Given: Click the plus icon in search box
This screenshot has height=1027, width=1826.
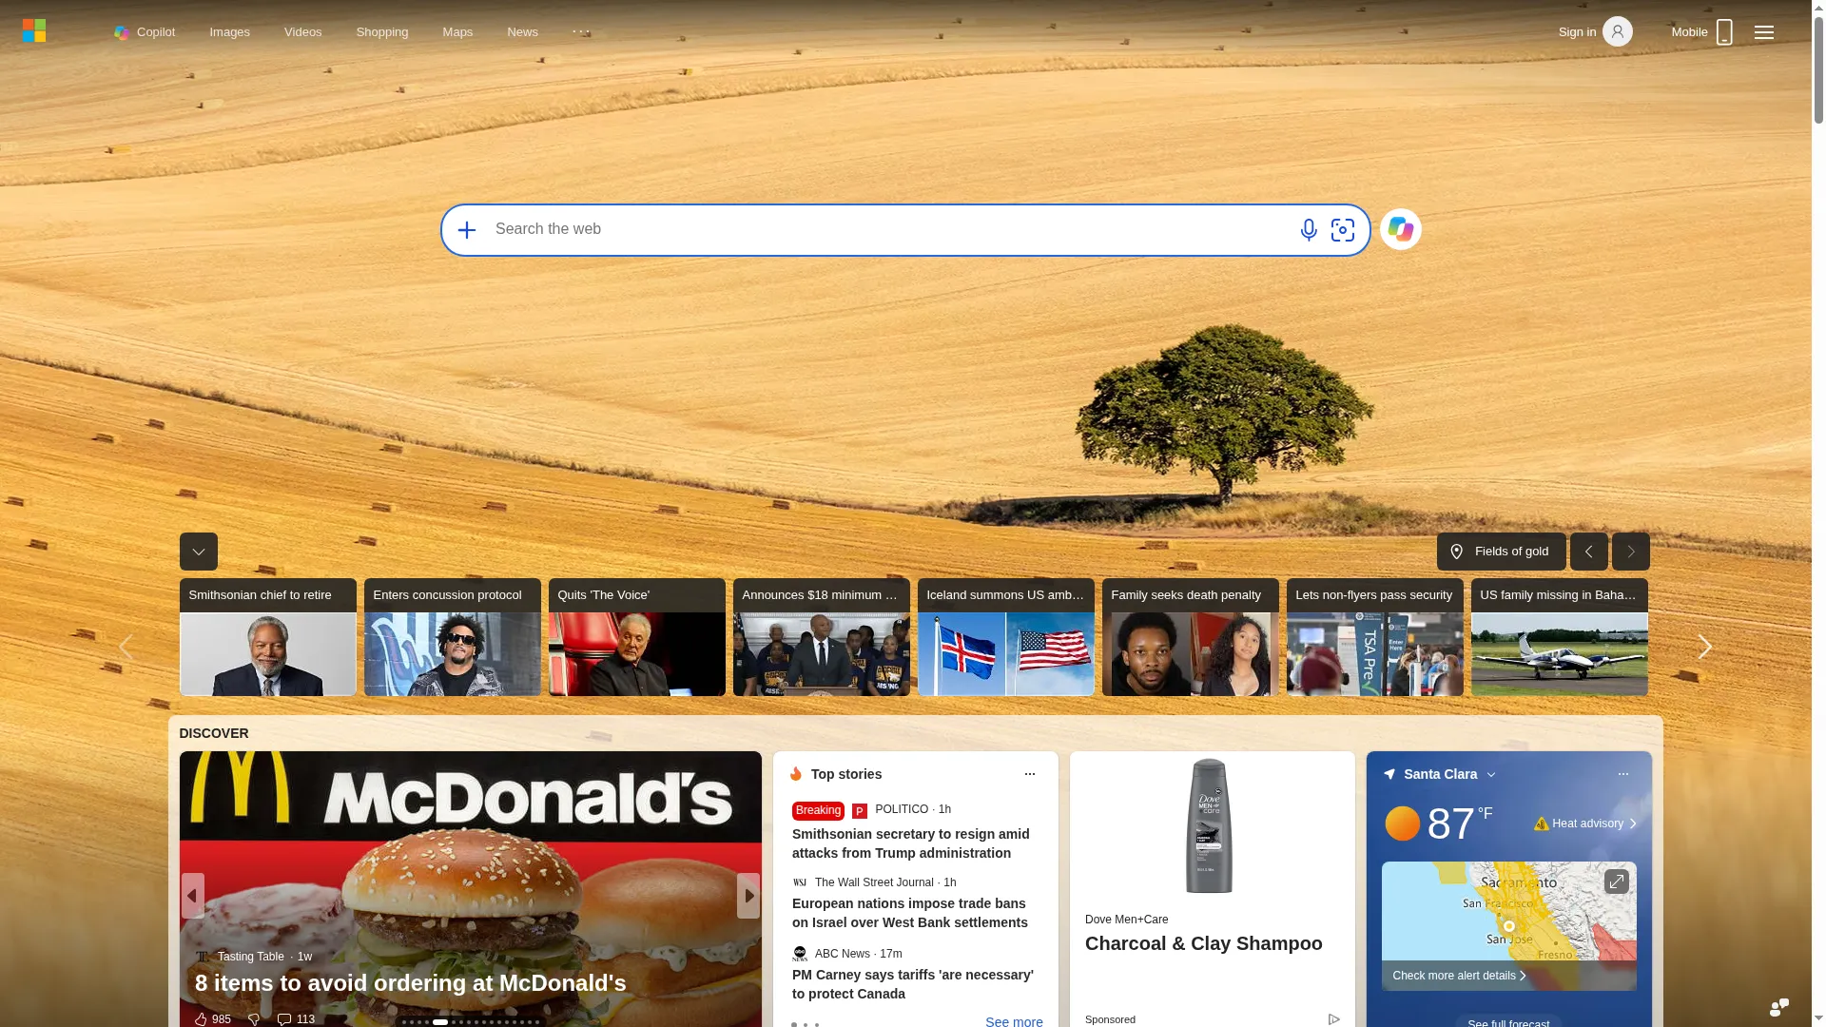Looking at the screenshot, I should (x=466, y=230).
